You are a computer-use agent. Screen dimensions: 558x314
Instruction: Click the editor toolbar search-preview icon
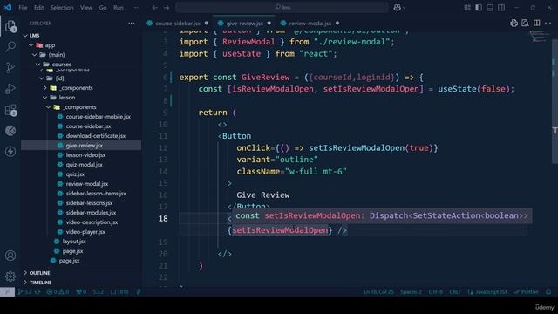coord(525,24)
